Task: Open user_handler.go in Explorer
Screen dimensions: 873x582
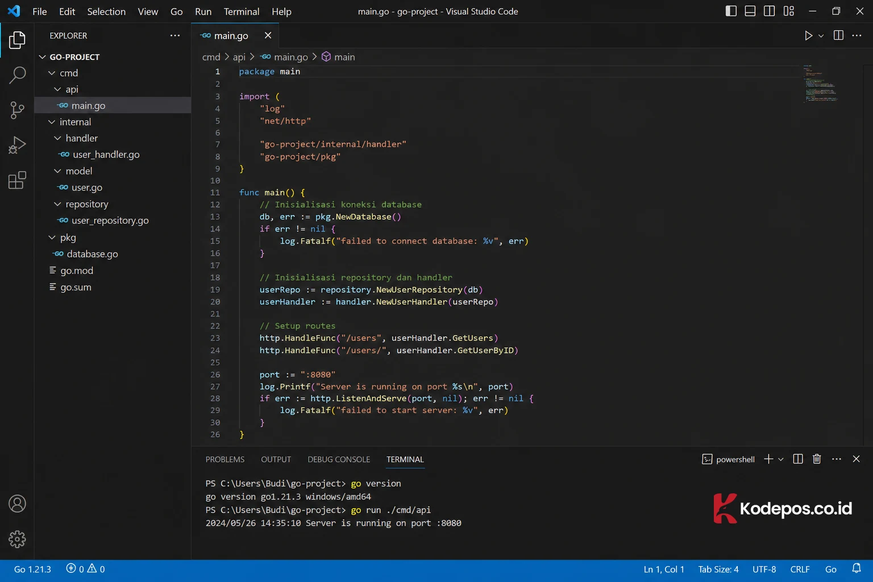Action: tap(113, 155)
